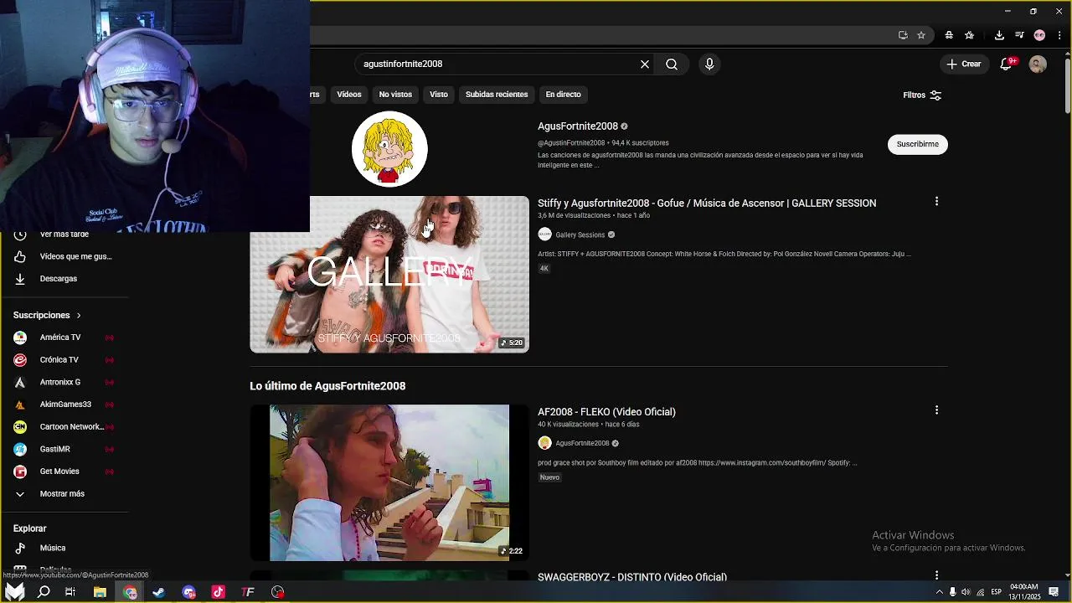Open the YouTube account avatar menu

coord(1038,64)
